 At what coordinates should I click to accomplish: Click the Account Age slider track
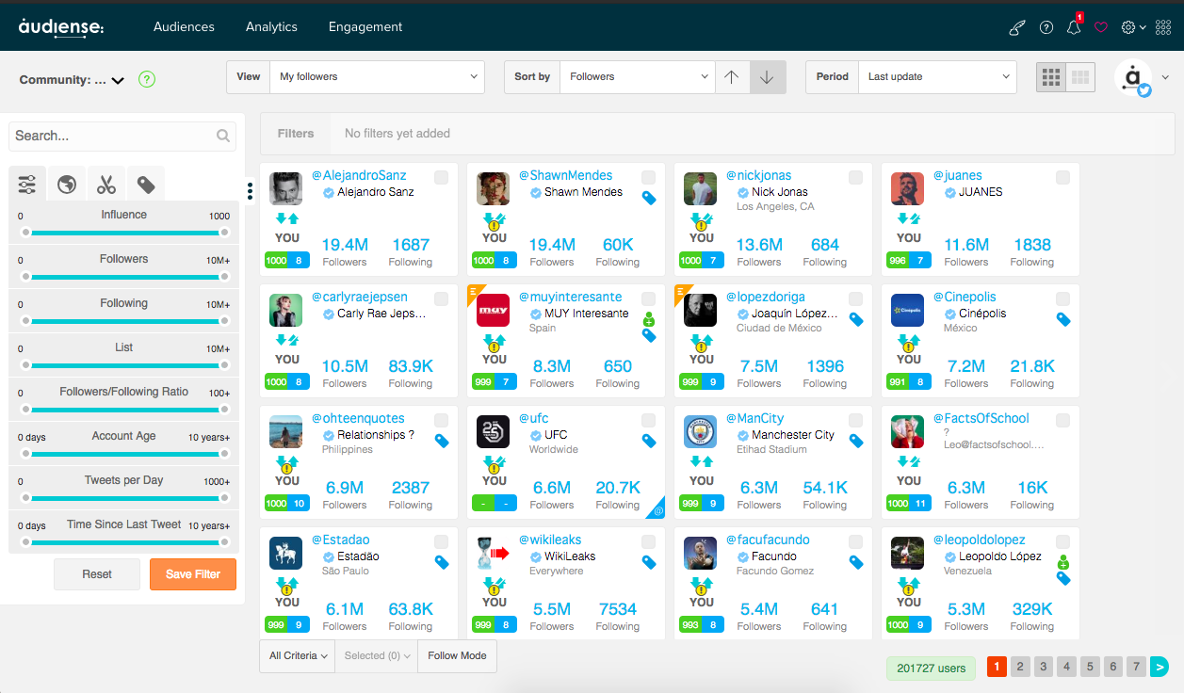pos(125,454)
